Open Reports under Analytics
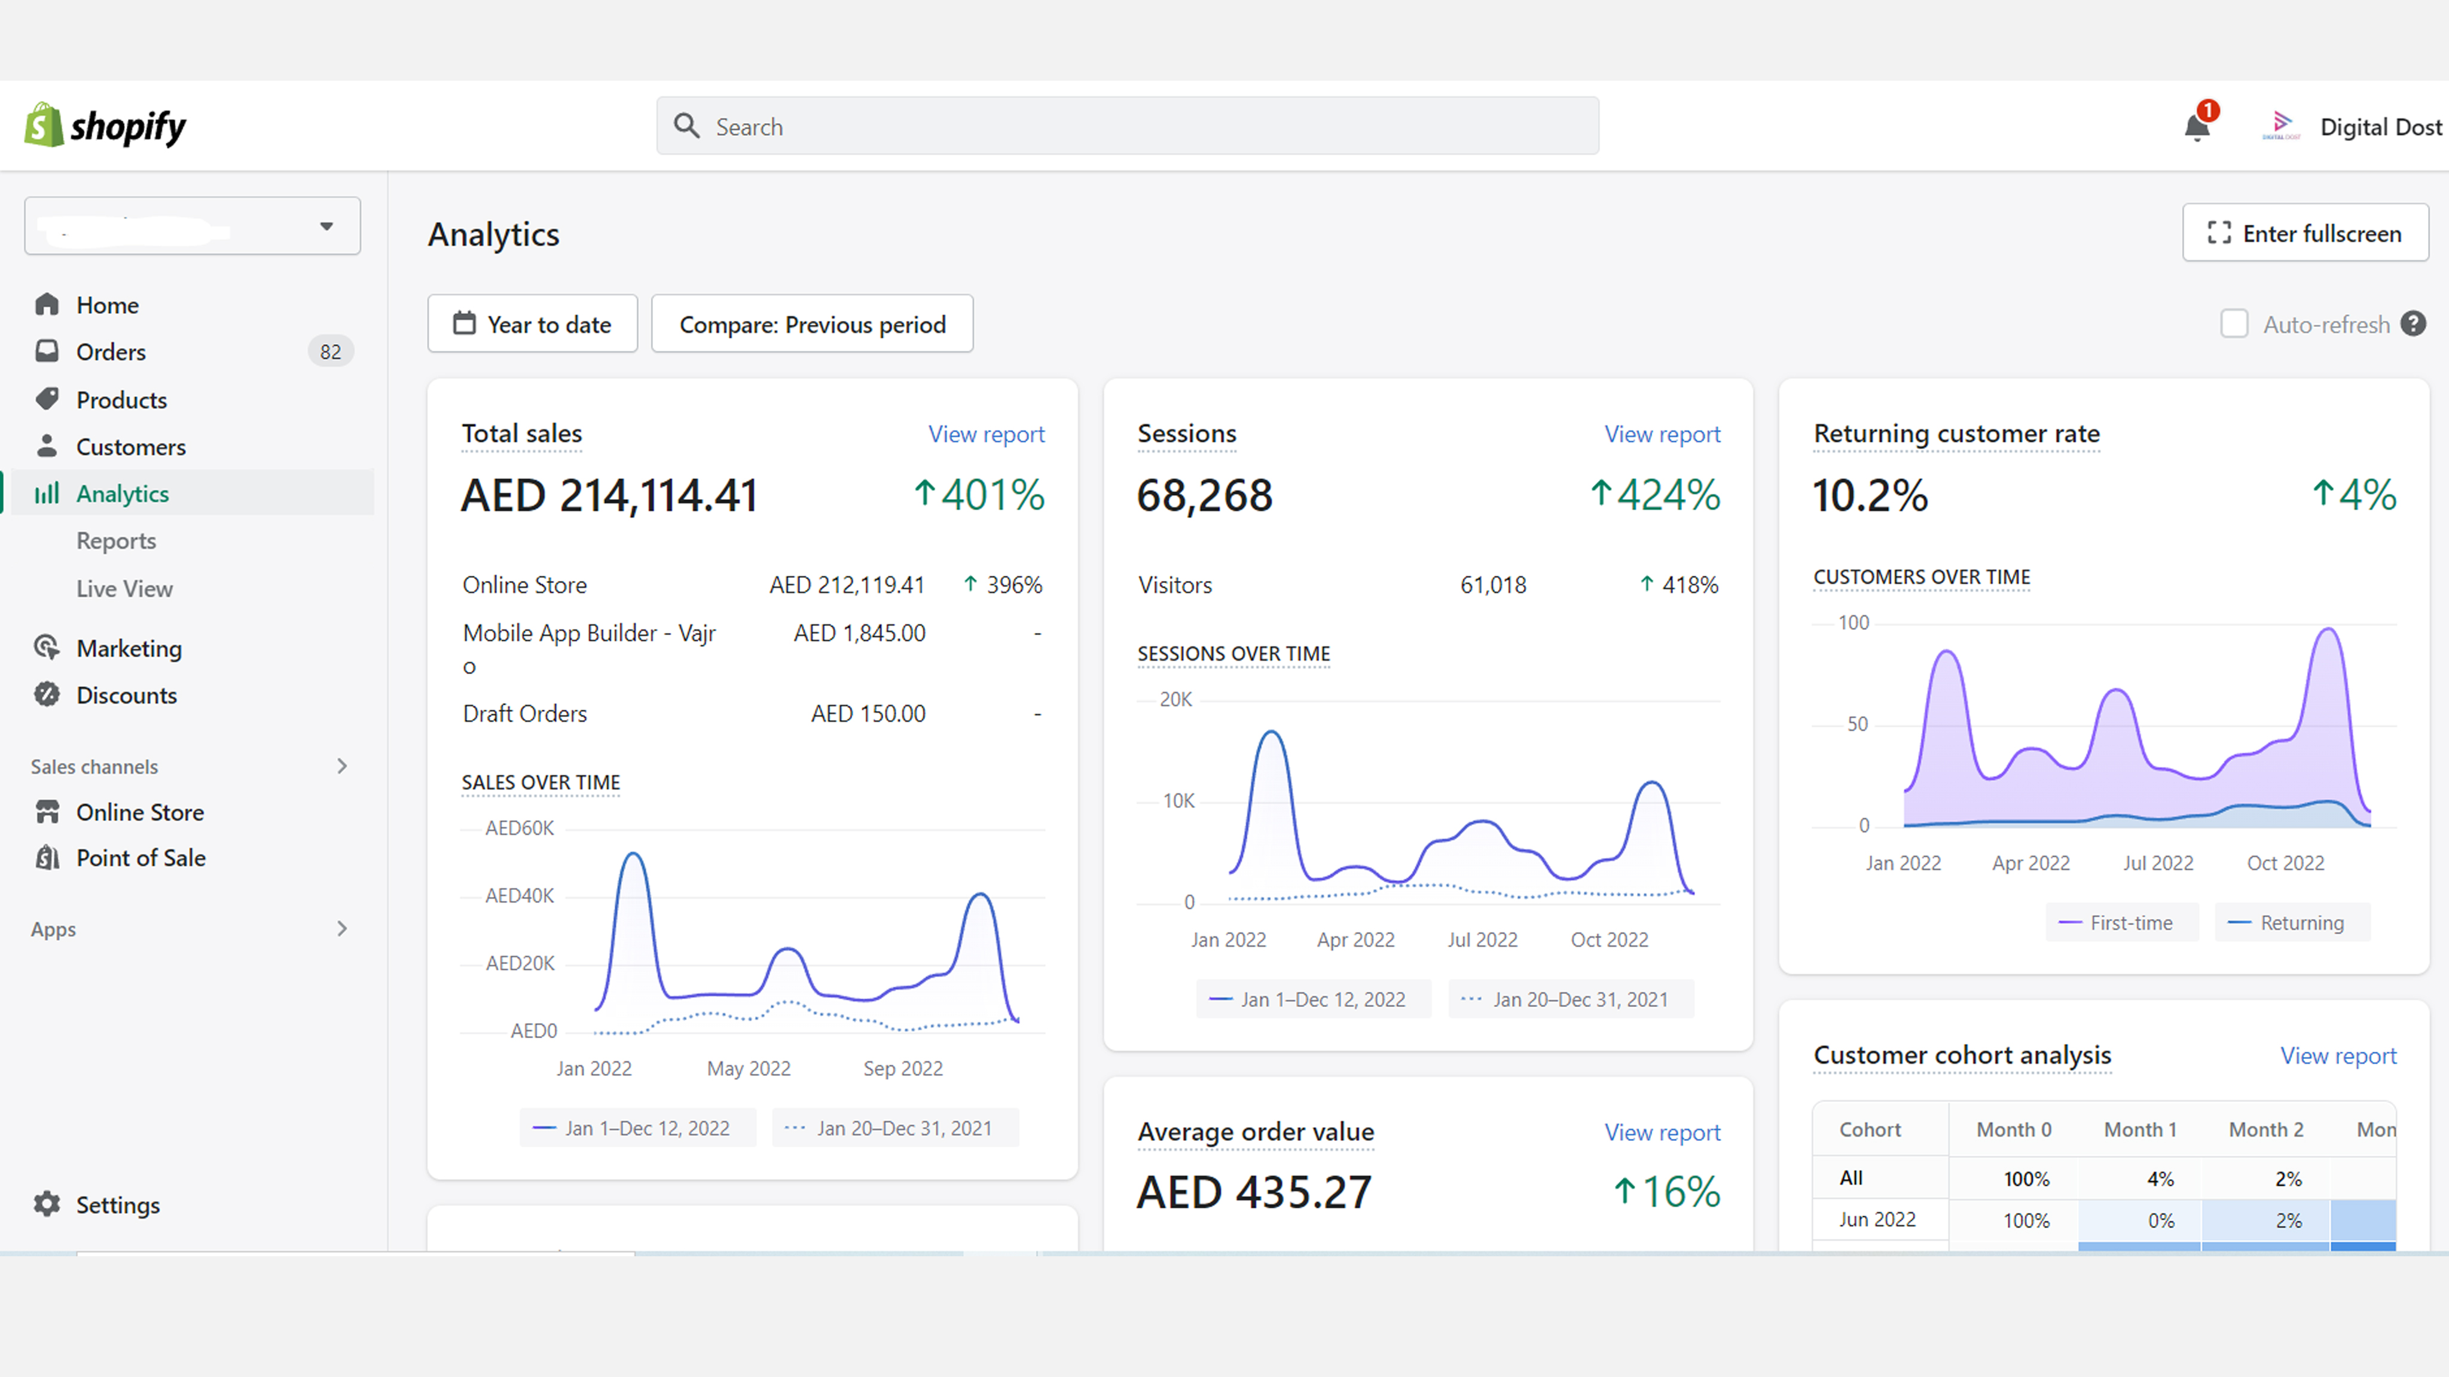Viewport: 2449px width, 1377px height. tap(116, 541)
